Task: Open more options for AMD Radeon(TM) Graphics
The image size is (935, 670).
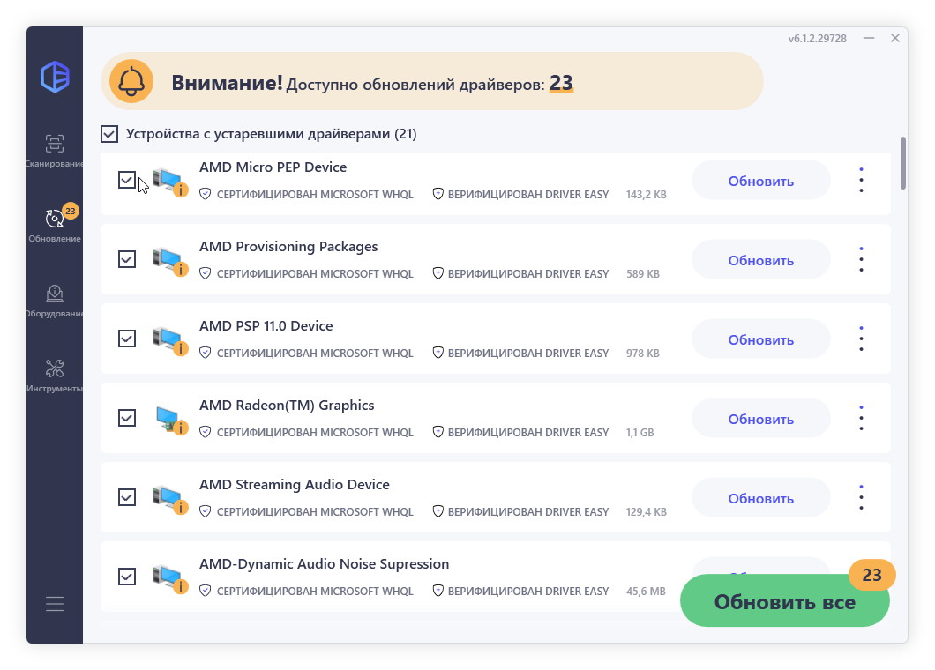Action: [x=861, y=418]
